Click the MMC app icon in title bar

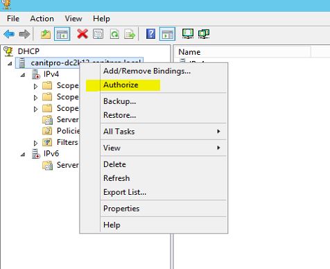click(6, 4)
